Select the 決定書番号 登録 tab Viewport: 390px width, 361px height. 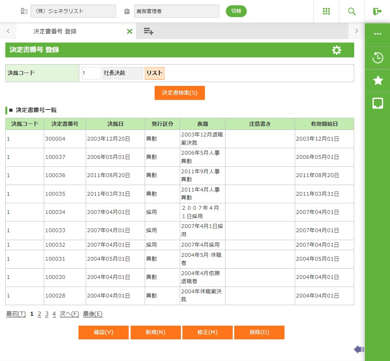[x=55, y=32]
